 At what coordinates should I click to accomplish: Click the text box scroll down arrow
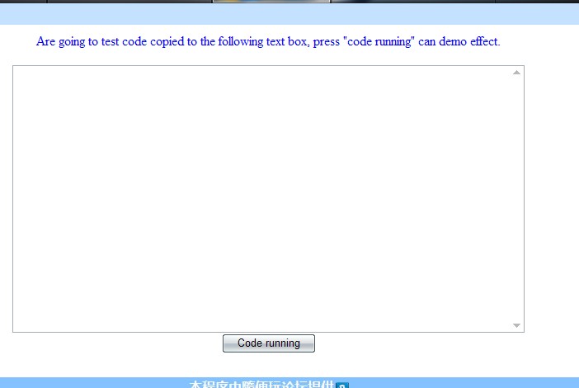[x=517, y=325]
